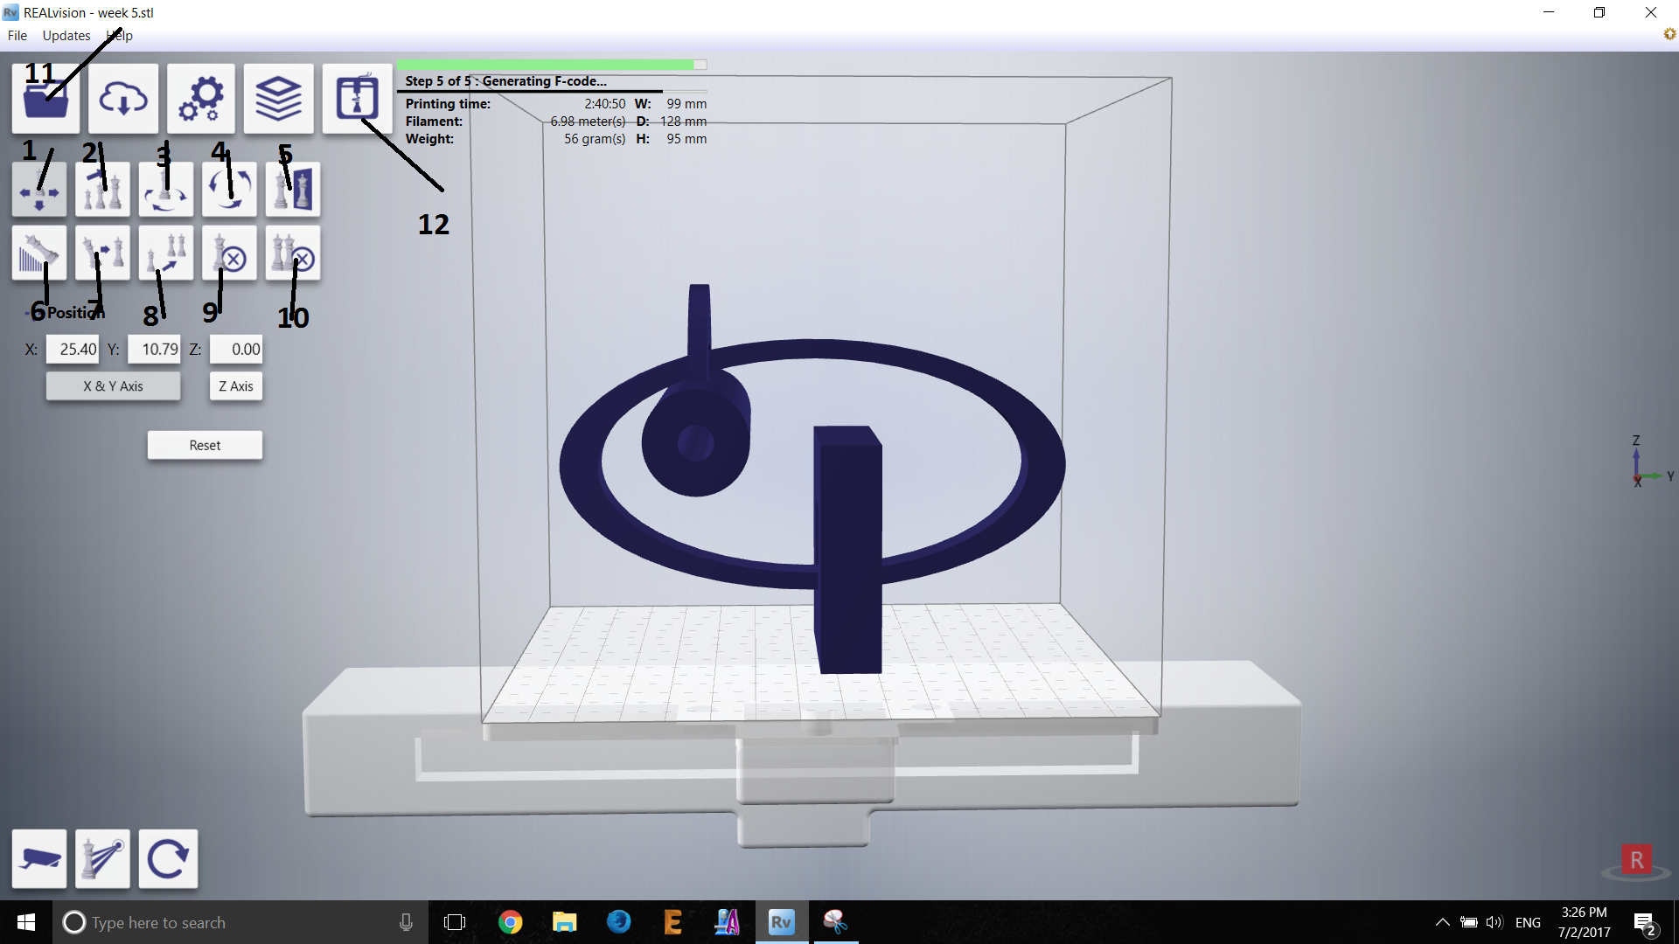The width and height of the screenshot is (1679, 944).
Task: Click the green F-code progress bar
Action: tap(552, 65)
